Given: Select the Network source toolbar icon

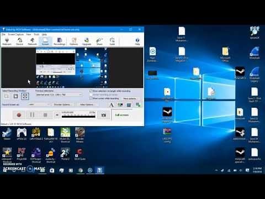Looking at the screenshot, I should pyautogui.click(x=32, y=41).
